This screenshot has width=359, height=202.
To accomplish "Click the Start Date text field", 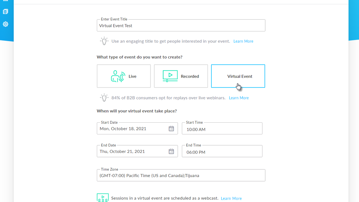I will (x=132, y=129).
